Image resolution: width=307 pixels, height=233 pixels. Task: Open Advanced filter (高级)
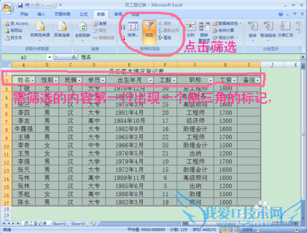pyautogui.click(x=165, y=38)
